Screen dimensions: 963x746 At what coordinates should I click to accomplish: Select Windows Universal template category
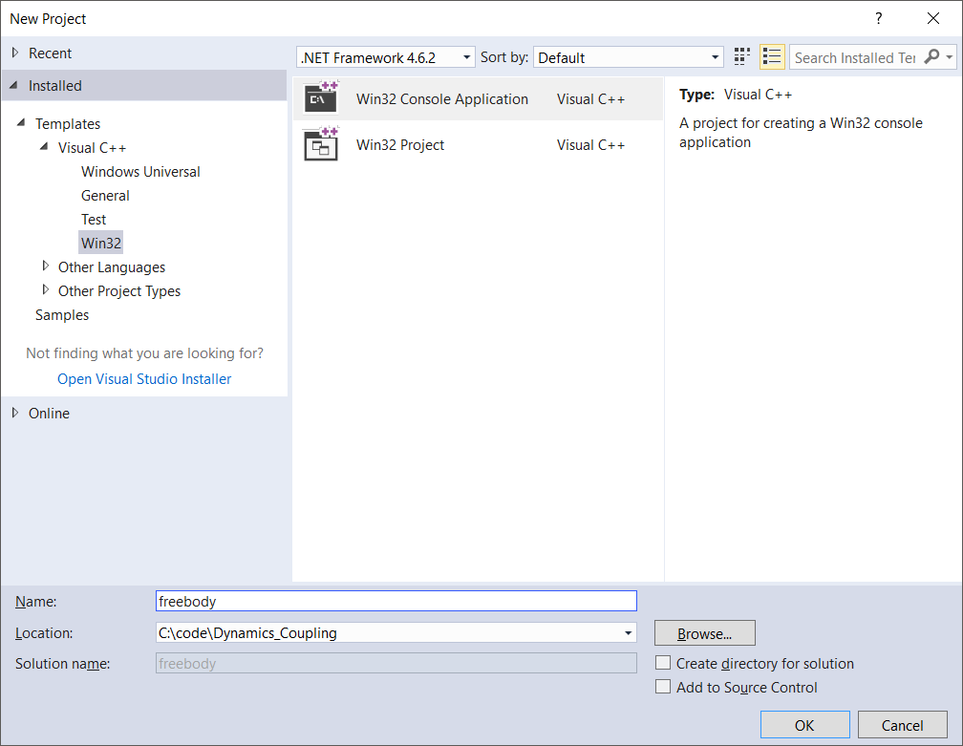[140, 172]
